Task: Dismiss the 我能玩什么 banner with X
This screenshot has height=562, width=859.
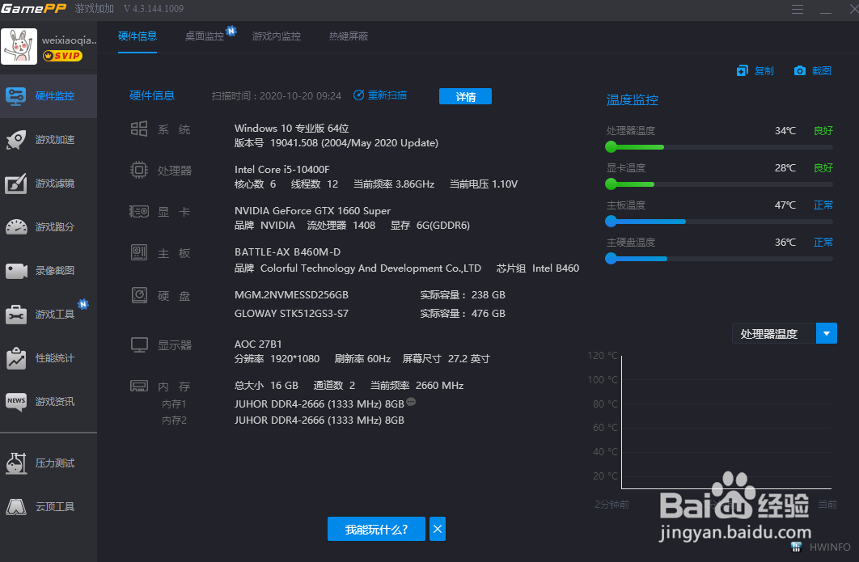Action: tap(437, 529)
